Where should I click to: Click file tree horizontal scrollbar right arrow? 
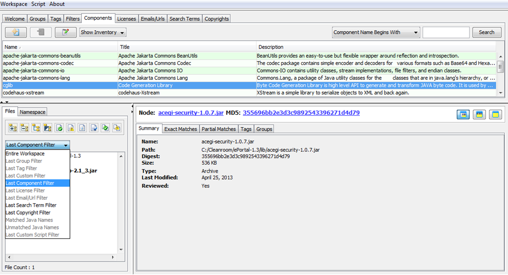click(x=113, y=258)
